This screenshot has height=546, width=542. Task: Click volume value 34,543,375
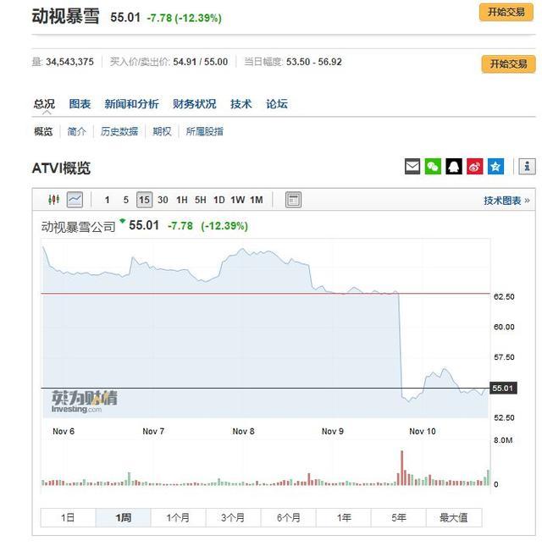70,62
